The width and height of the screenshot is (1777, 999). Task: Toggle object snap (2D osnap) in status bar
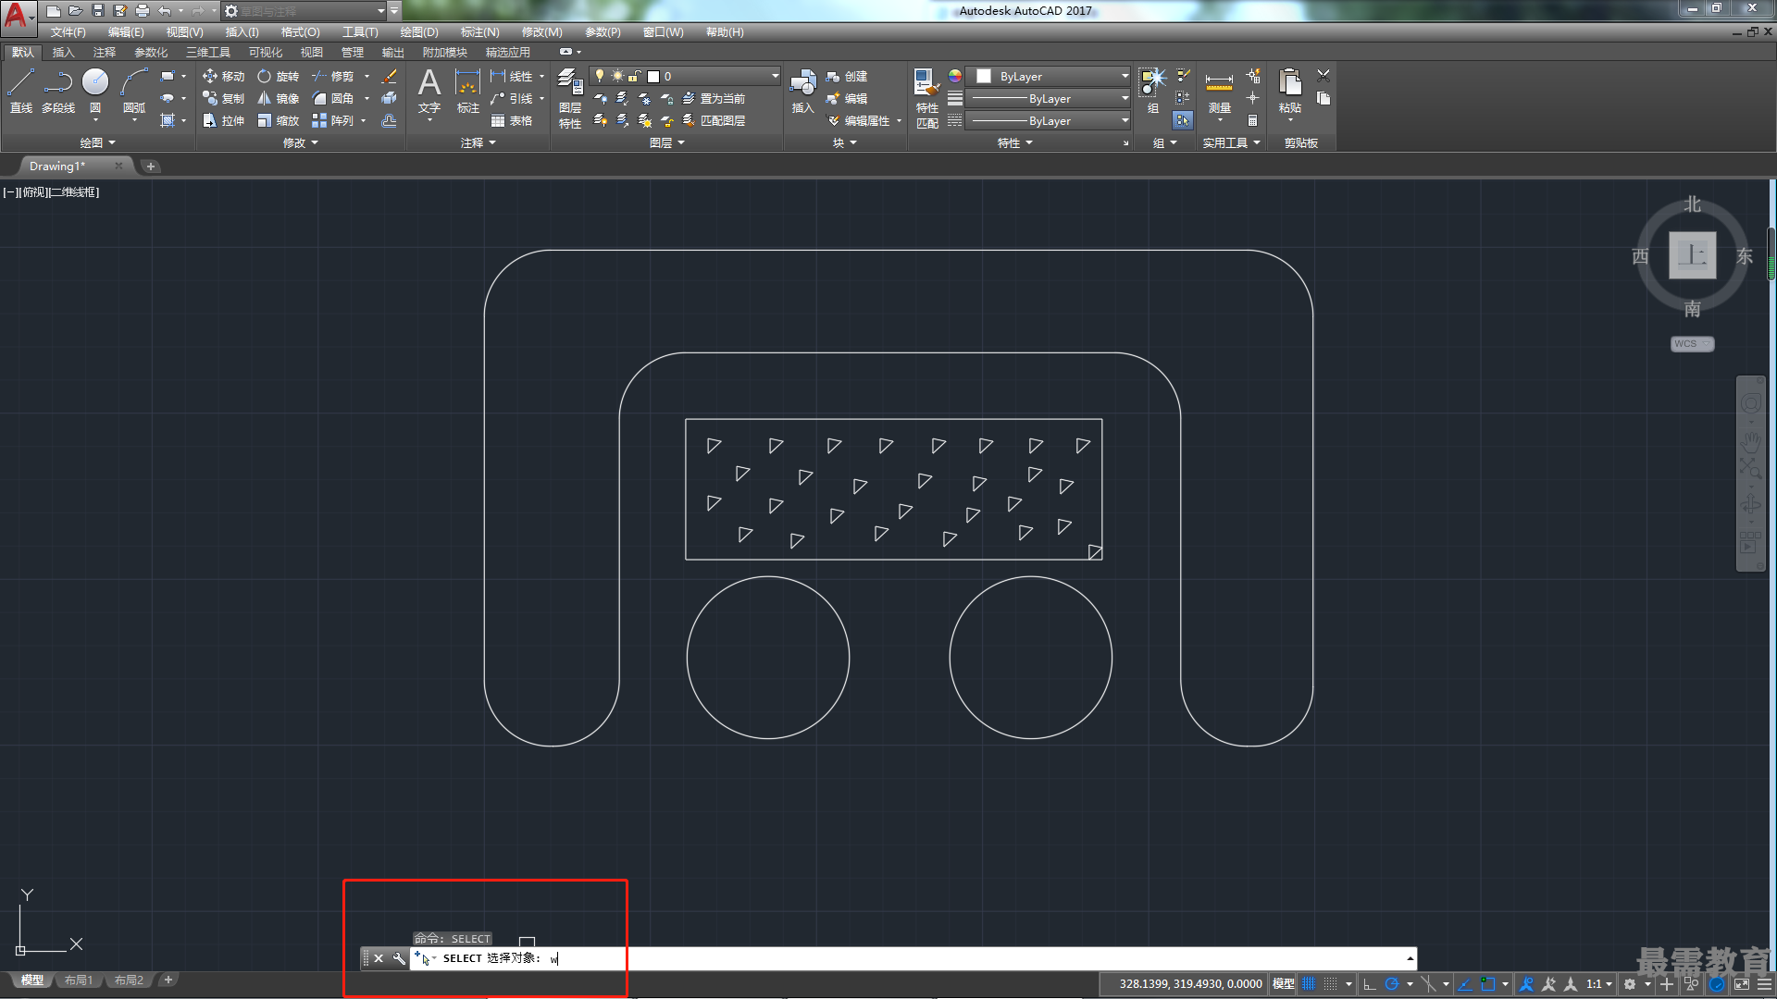1488,984
